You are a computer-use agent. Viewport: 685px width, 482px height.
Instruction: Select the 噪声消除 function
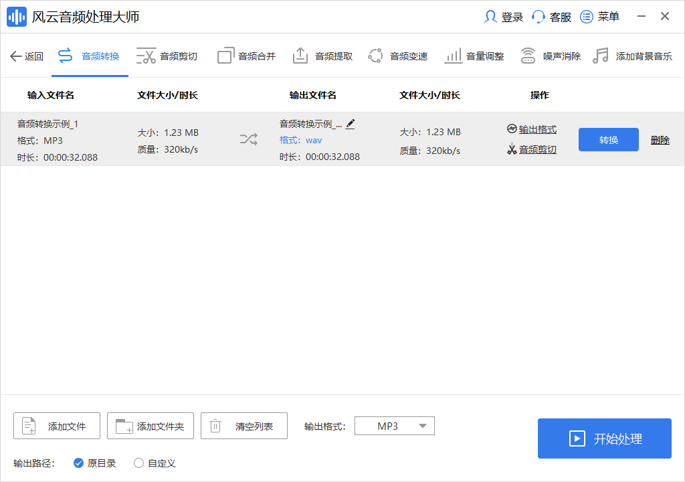coord(560,56)
